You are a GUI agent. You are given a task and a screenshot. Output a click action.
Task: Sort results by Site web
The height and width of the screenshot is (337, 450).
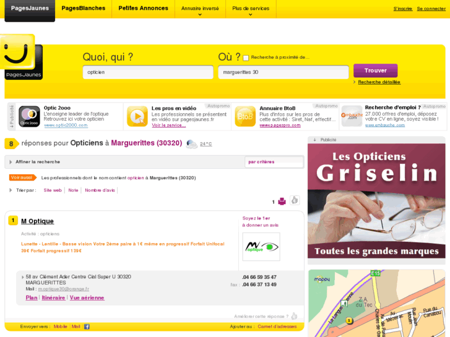tap(53, 190)
